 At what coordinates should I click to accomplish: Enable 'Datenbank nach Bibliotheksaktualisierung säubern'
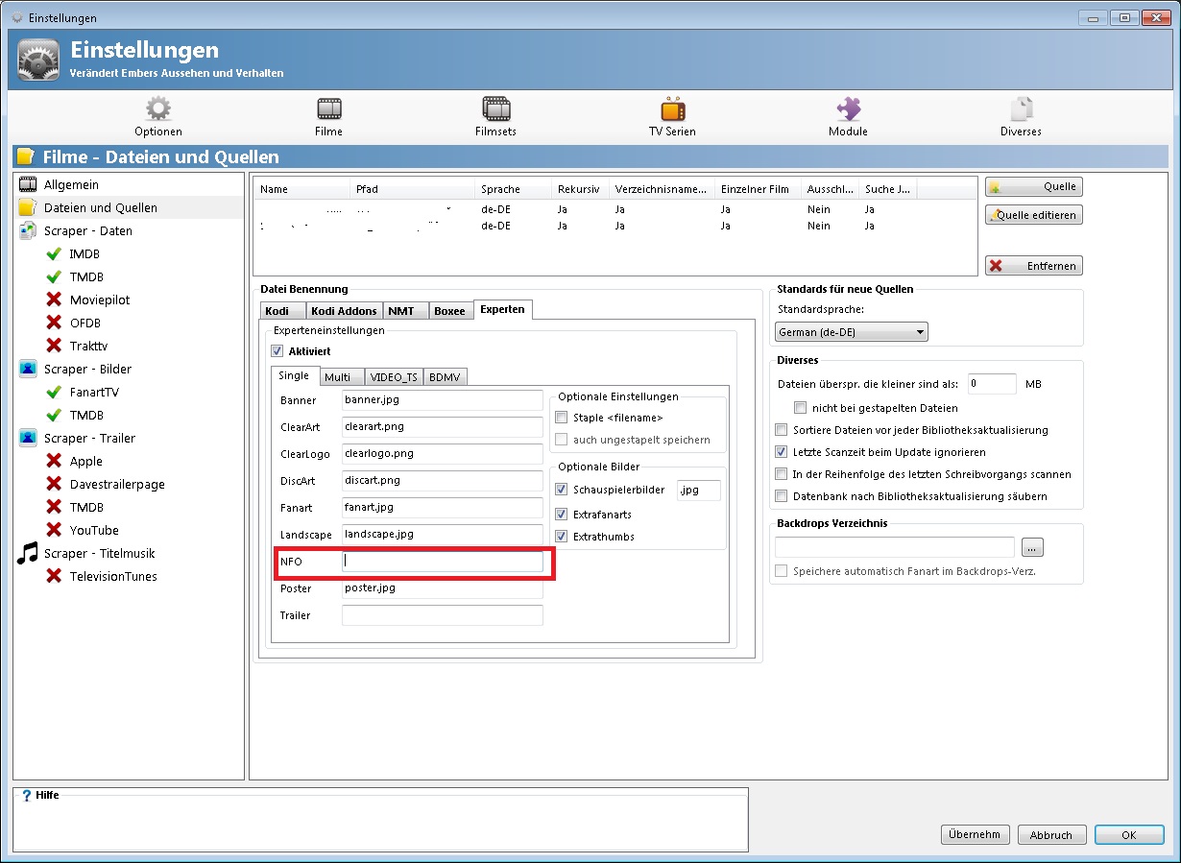point(782,496)
